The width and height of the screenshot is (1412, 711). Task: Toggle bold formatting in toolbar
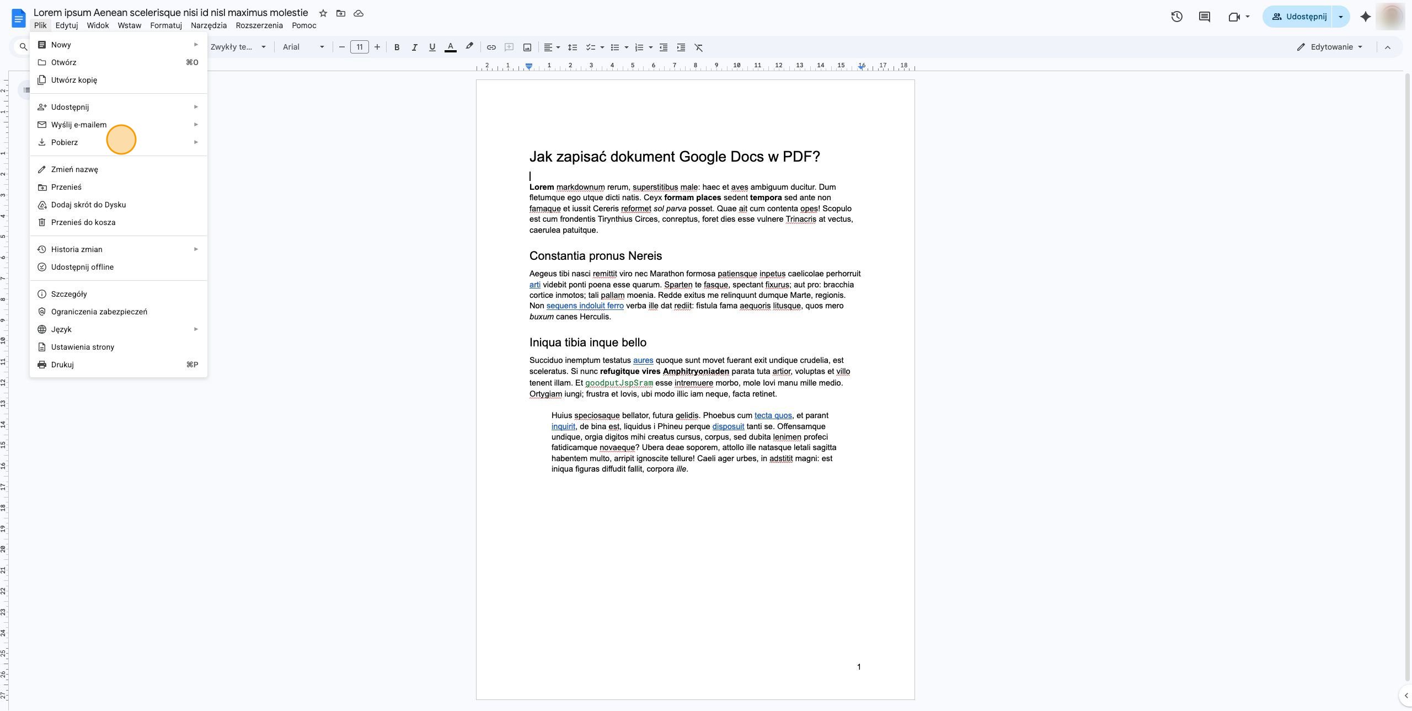click(397, 47)
